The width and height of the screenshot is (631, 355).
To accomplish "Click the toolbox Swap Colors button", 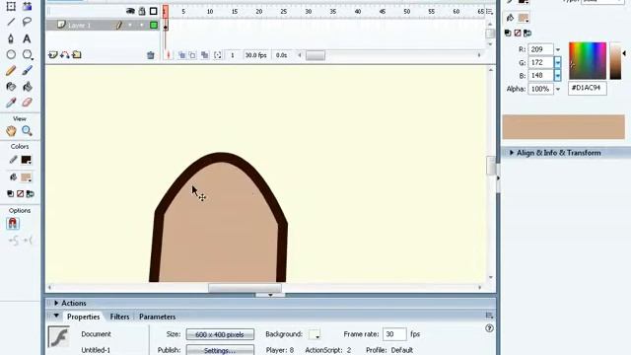I will (31, 194).
